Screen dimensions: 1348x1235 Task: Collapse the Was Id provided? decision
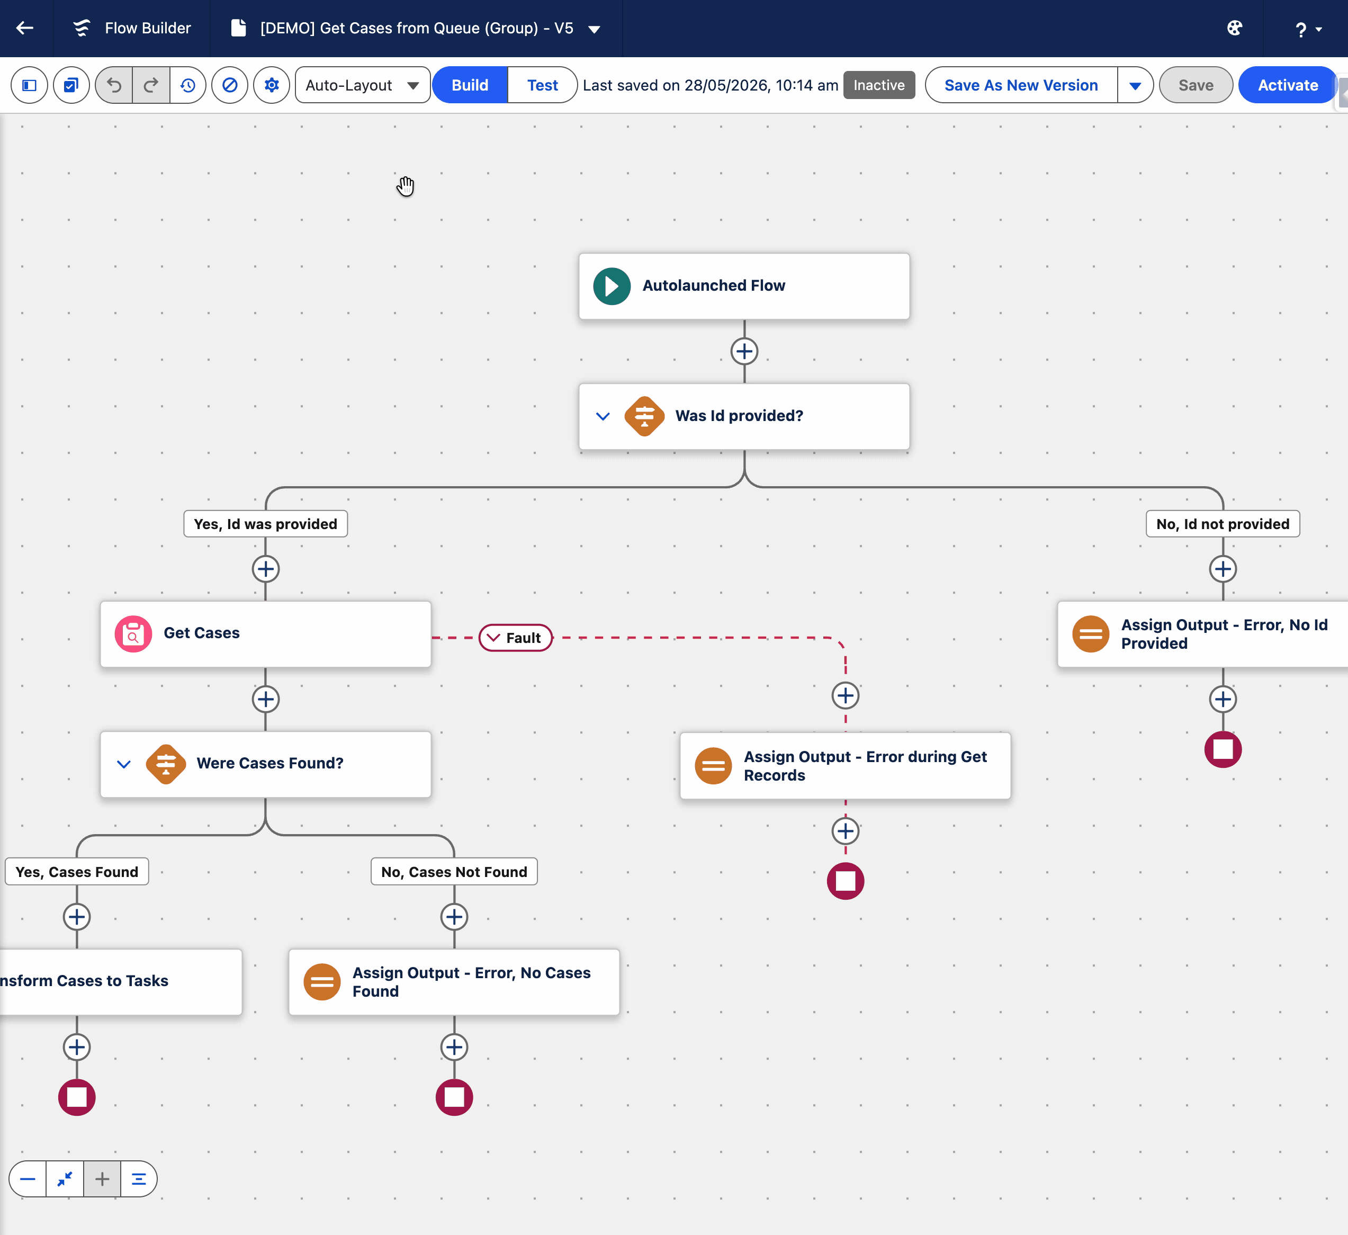(603, 417)
